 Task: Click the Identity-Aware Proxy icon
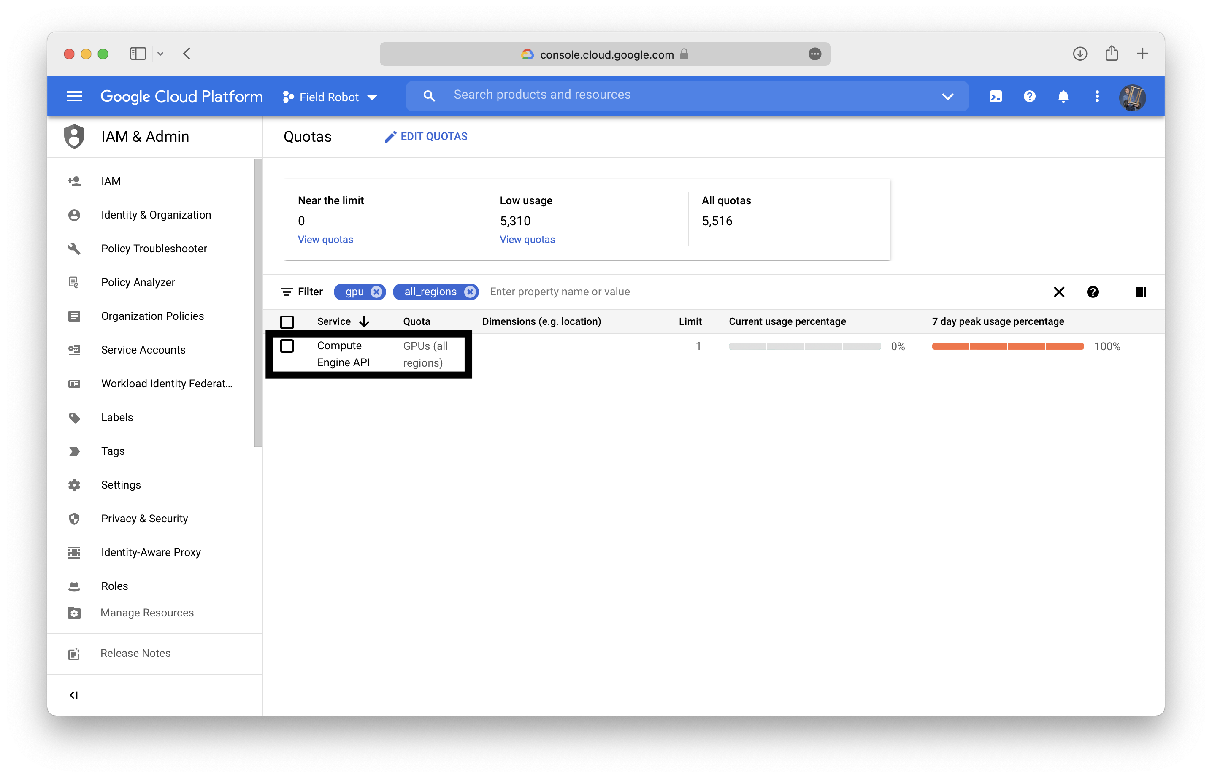74,553
